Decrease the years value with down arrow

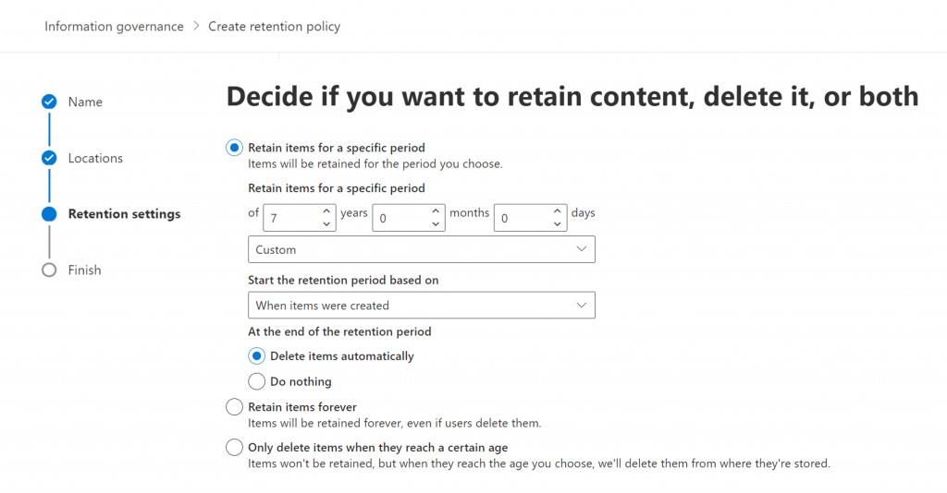[x=326, y=224]
